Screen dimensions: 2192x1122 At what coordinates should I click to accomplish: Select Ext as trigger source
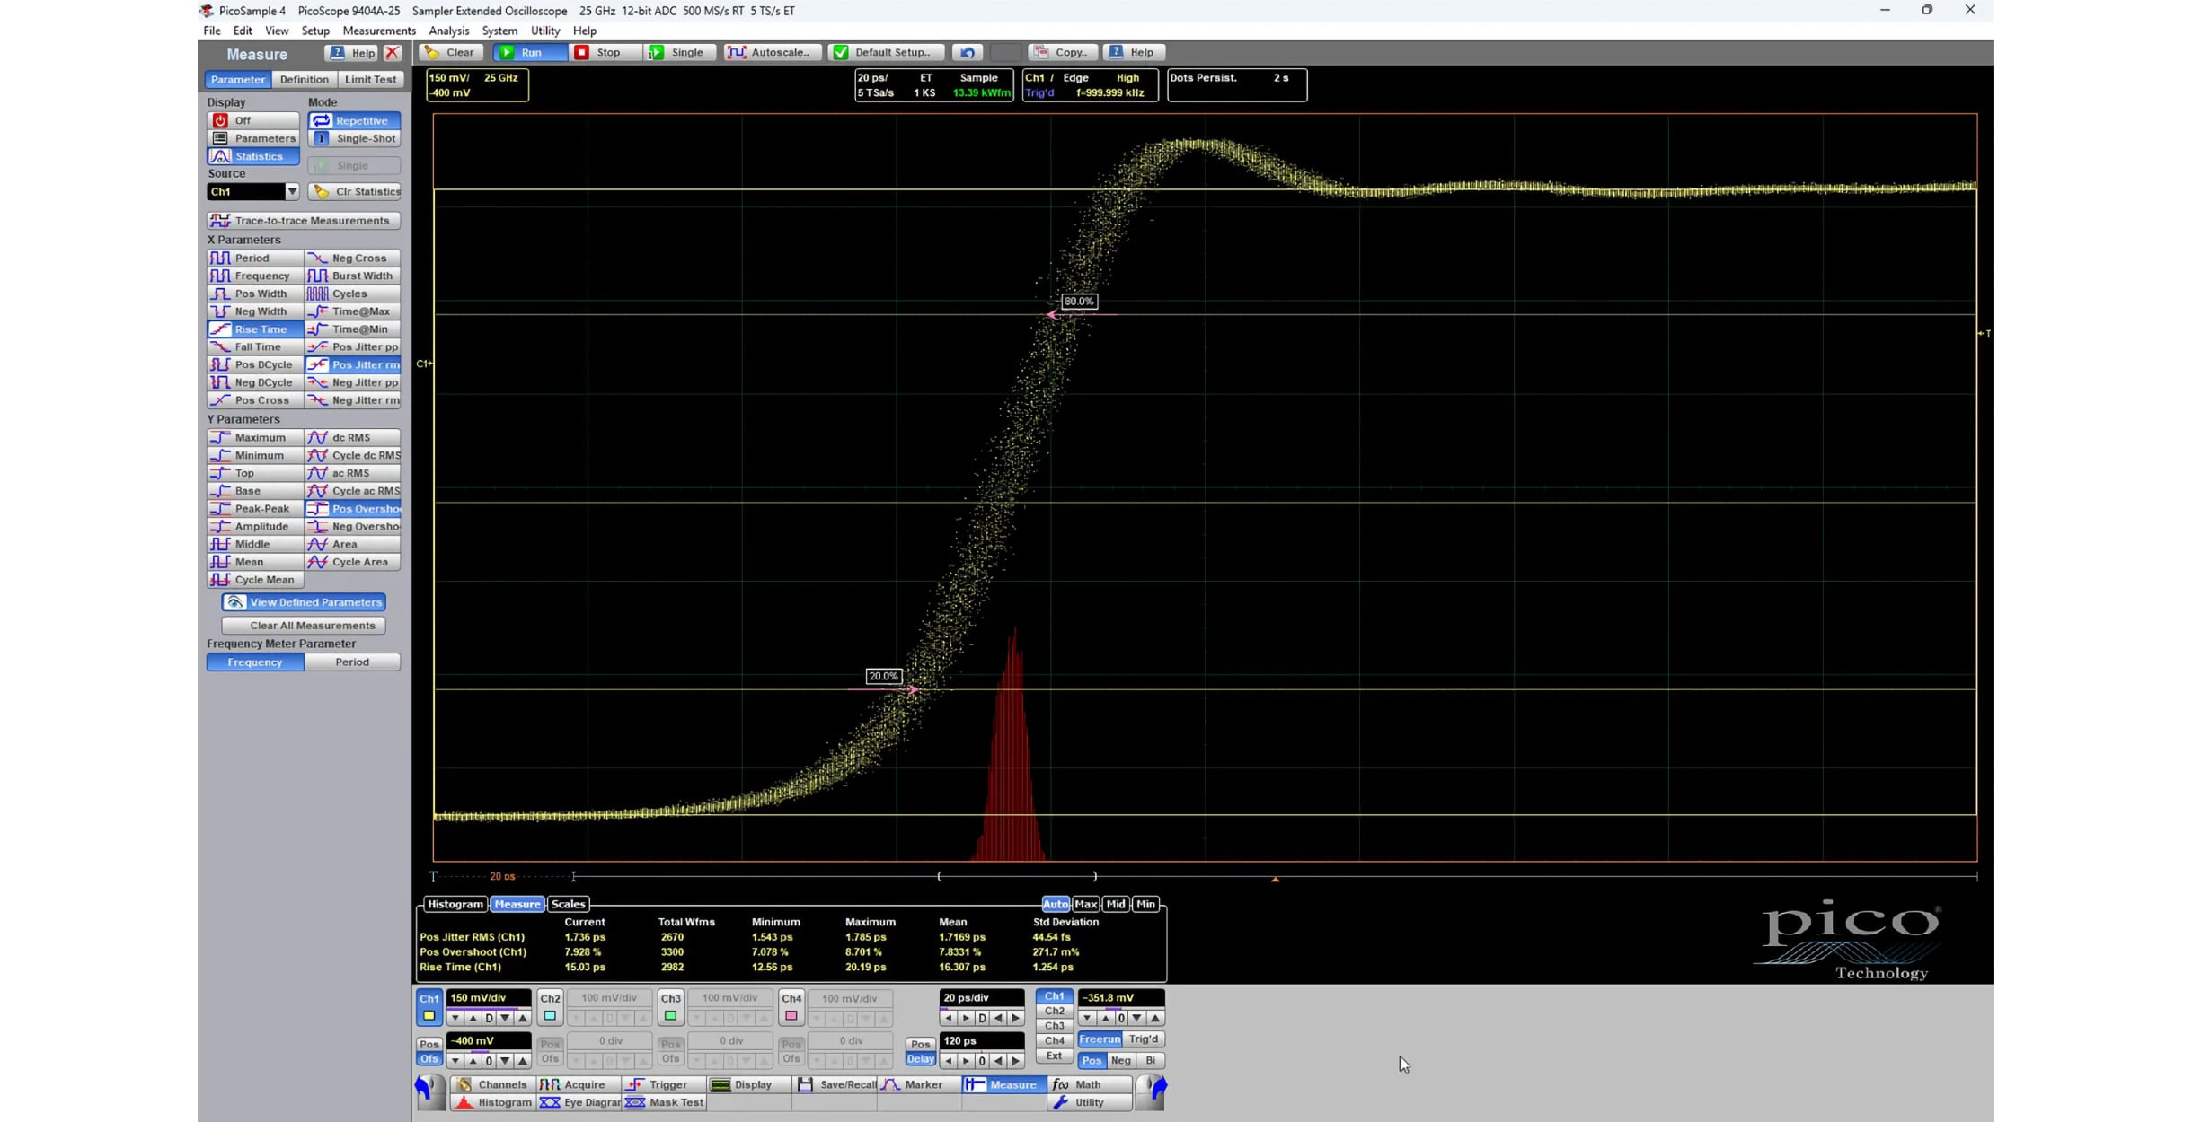(x=1054, y=1056)
